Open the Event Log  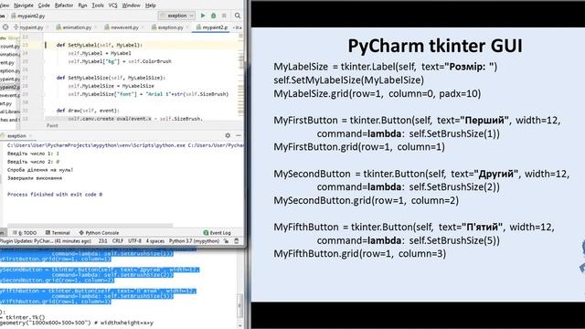tap(217, 233)
